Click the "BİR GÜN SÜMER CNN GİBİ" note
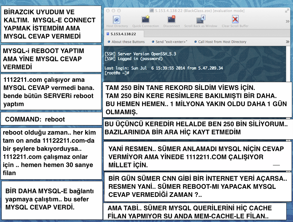This screenshot has width=293, height=222. [198, 187]
